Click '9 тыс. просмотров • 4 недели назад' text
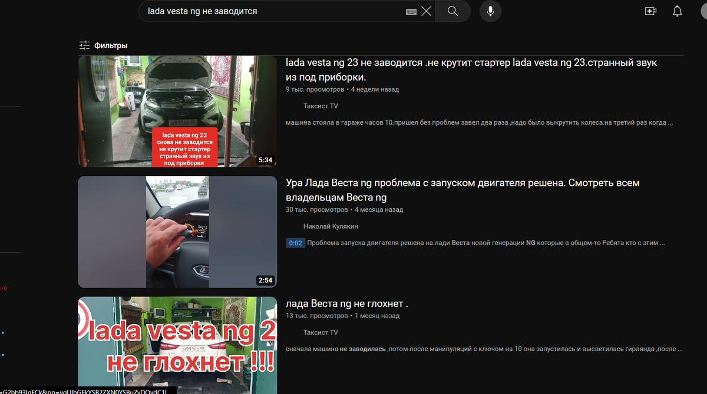The width and height of the screenshot is (707, 394). tap(342, 89)
